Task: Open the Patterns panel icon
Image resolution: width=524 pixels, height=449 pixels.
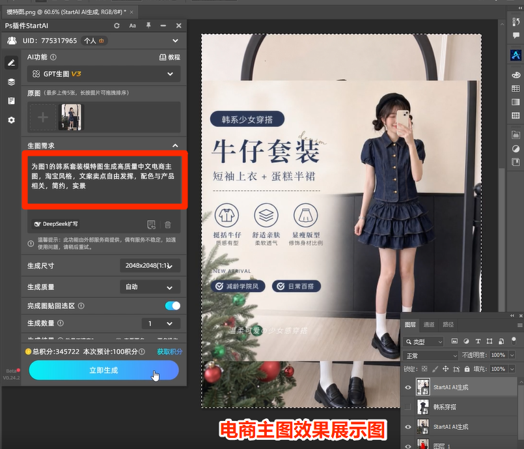Action: point(516,115)
